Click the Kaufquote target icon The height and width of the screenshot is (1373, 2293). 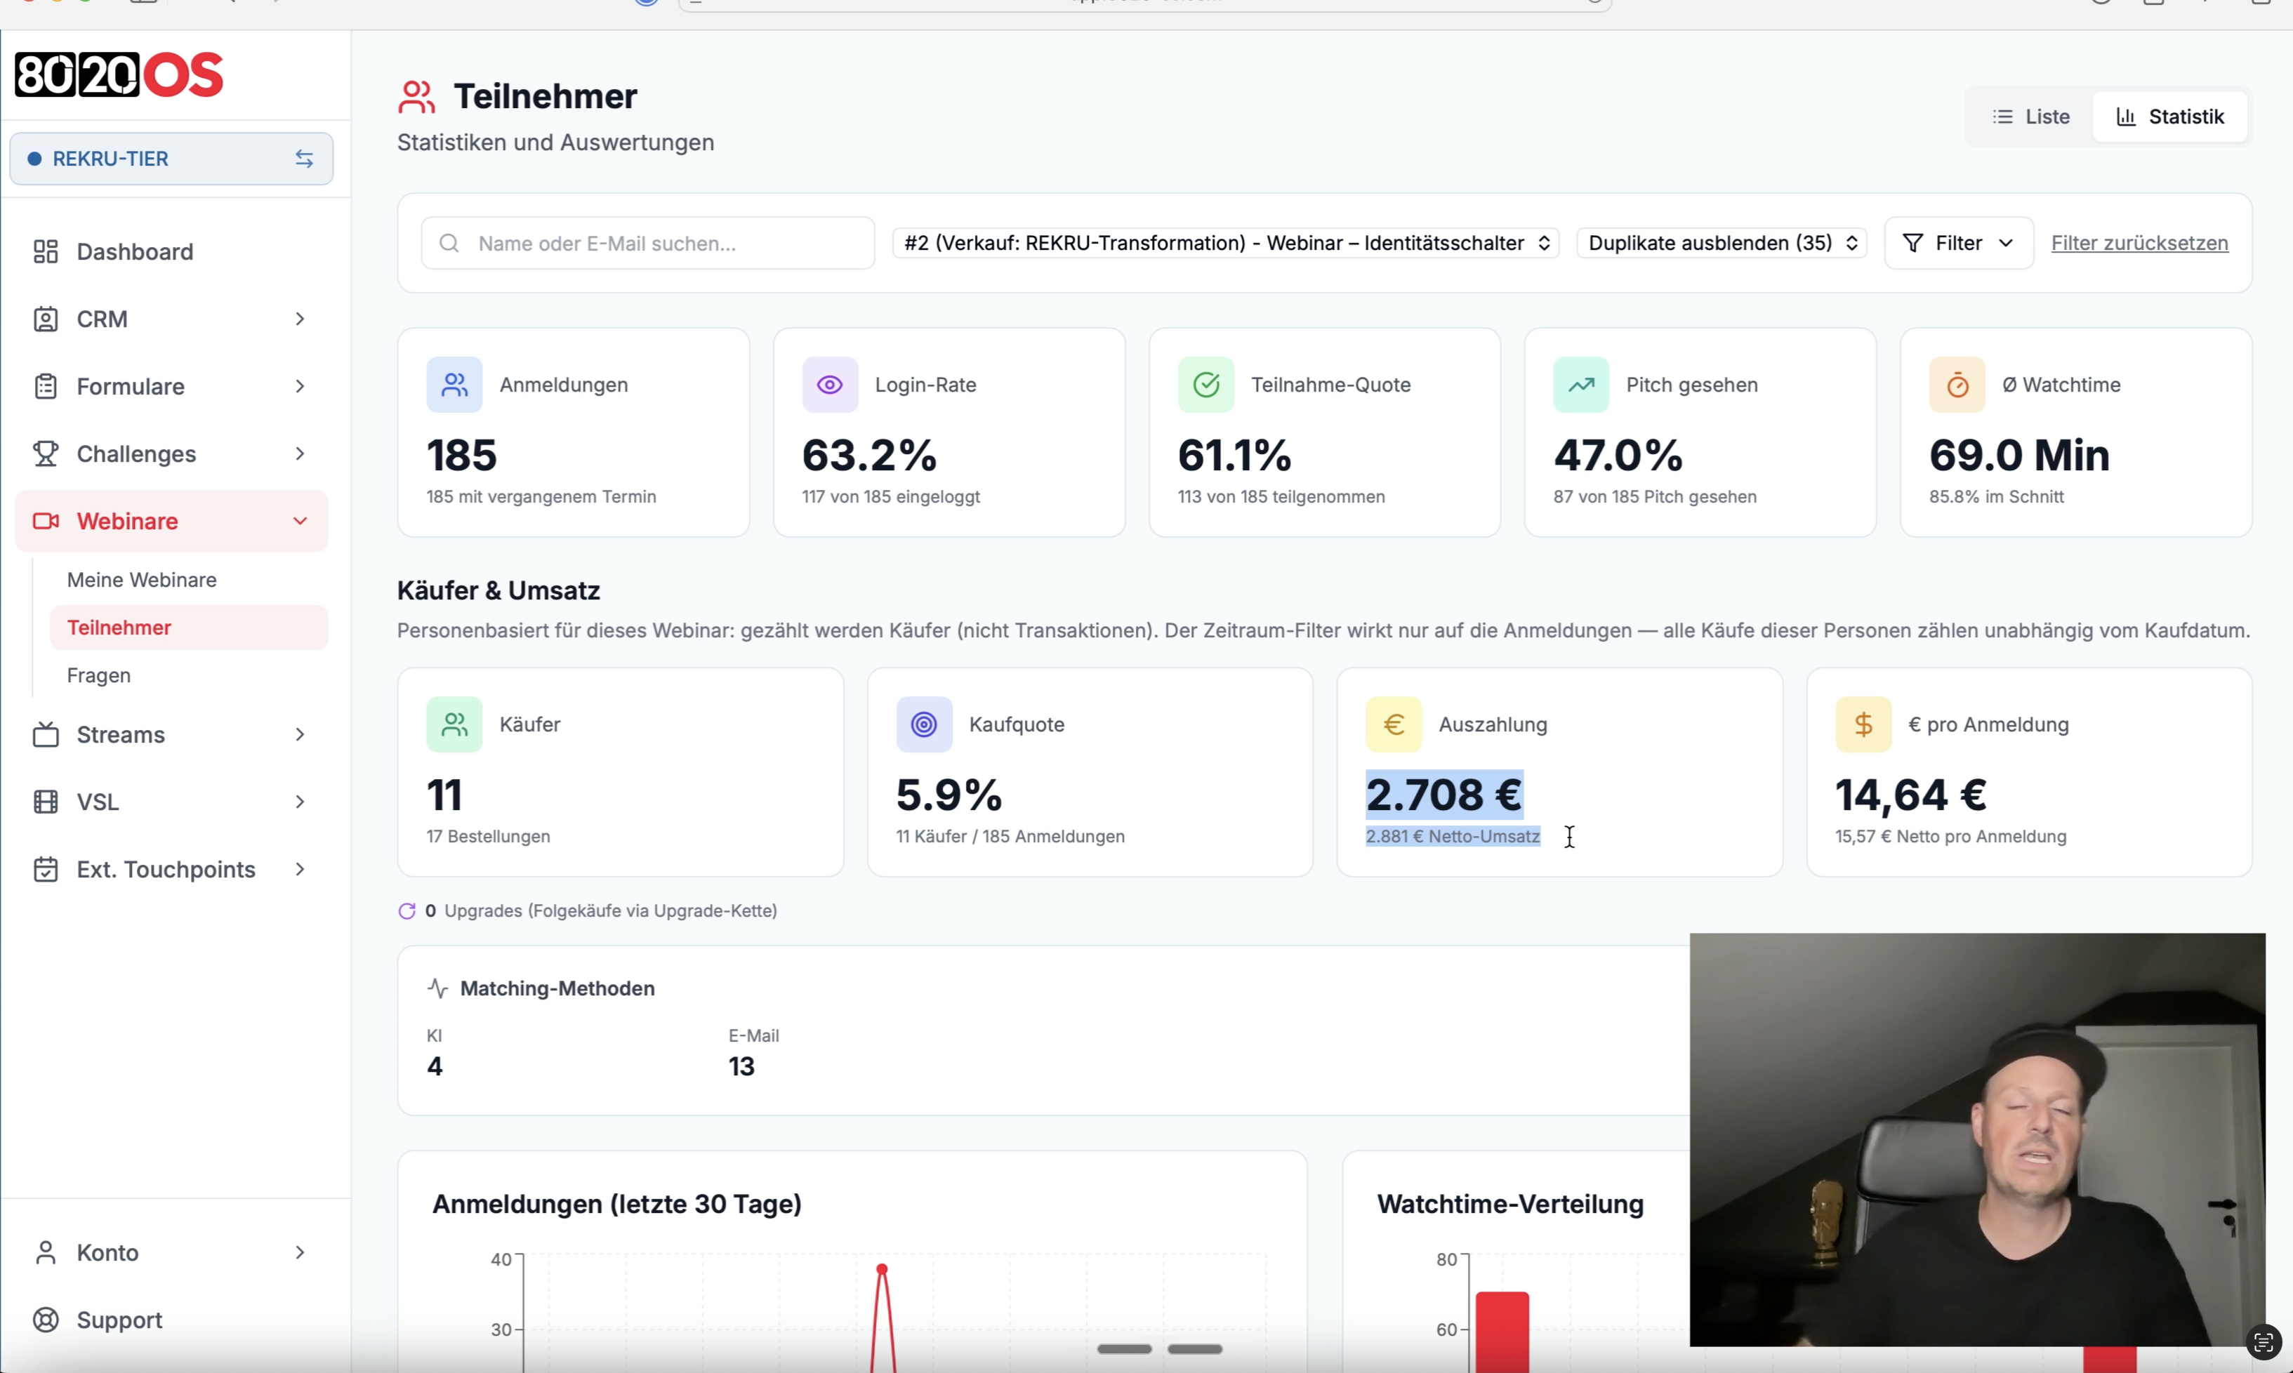point(923,724)
